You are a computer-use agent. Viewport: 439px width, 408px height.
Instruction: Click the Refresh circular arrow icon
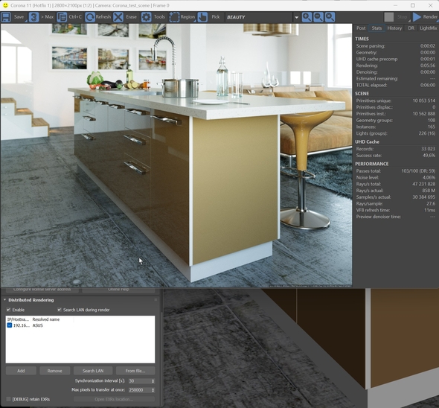90,17
